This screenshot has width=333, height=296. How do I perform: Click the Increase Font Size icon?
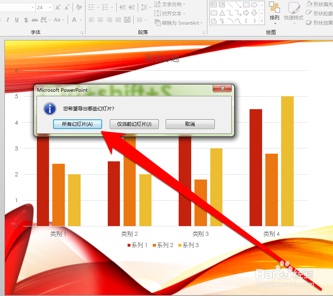58,8
